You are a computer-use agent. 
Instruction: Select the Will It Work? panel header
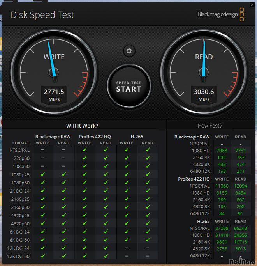click(82, 126)
